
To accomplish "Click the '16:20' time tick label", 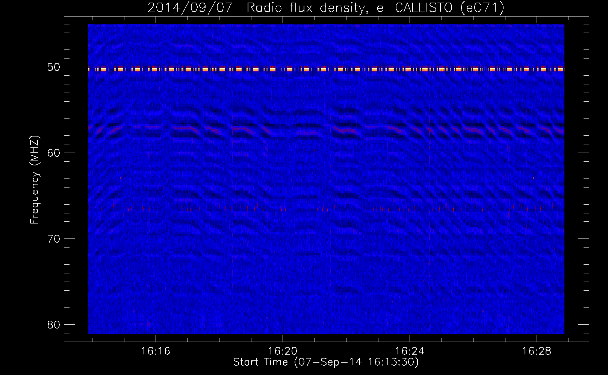I will [x=283, y=351].
